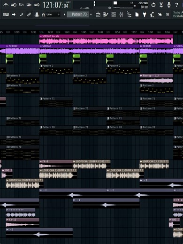Select the SERHAT Vocals pink waveform
The image size is (183, 244).
[106, 41]
